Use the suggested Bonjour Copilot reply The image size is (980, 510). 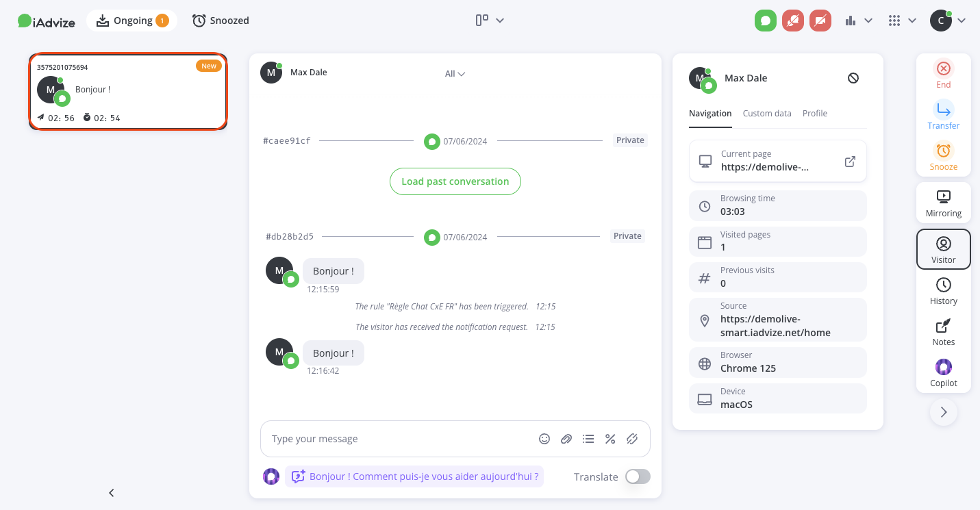click(x=414, y=476)
